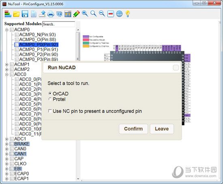Screen dimensions: 223x184
Task: Zoom in with the plus magnifier
Action: click(85, 14)
